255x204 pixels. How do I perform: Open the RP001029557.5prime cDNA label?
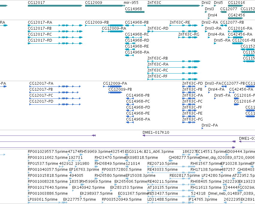(48, 152)
